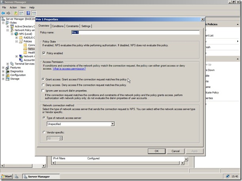
Task: Open the View menu
Action: coord(23,7)
